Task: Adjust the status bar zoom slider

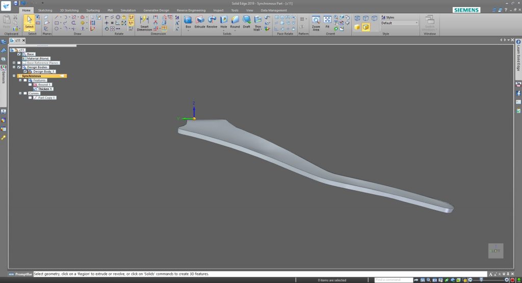Action: [x=481, y=280]
